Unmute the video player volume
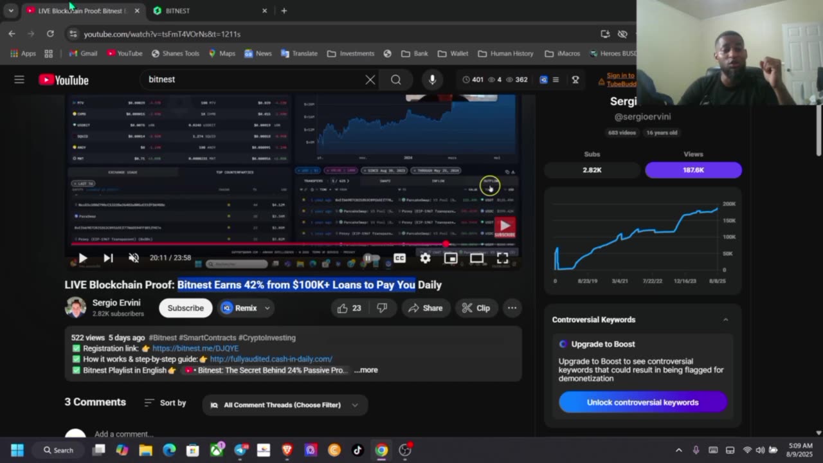 click(x=134, y=258)
